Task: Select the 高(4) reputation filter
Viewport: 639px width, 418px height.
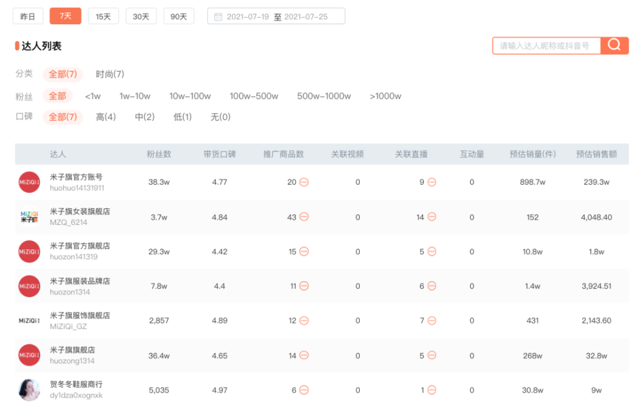Action: tap(105, 117)
